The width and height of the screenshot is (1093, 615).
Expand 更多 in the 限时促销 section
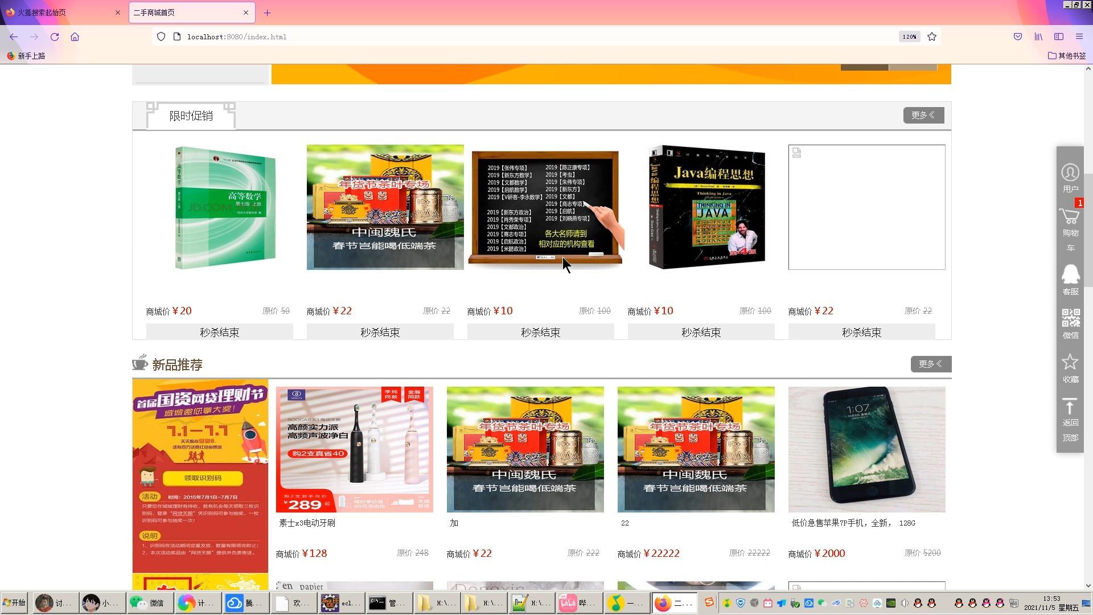923,115
